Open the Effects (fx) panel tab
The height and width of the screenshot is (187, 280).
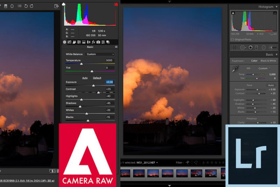(93, 42)
